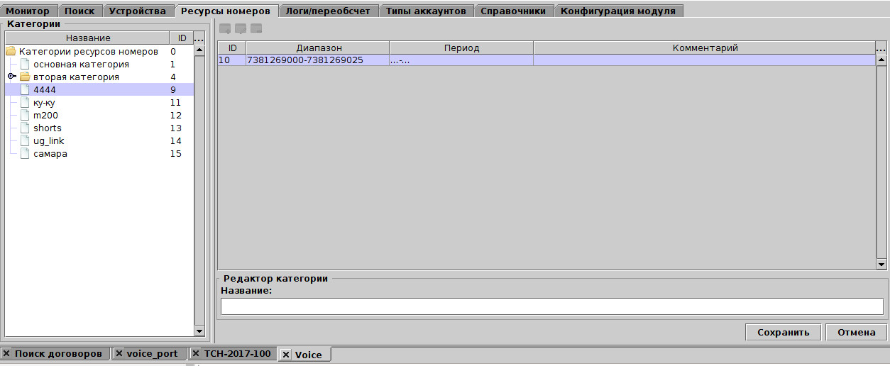Click the edit range toolbar icon
Viewport: 890px width, 366px height.
pos(241,28)
